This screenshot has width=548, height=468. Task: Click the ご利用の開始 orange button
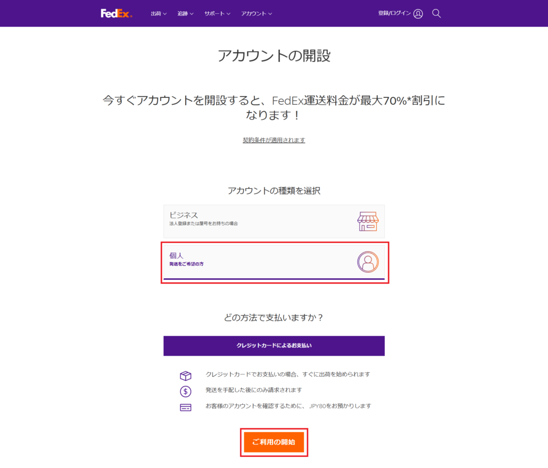tap(274, 442)
